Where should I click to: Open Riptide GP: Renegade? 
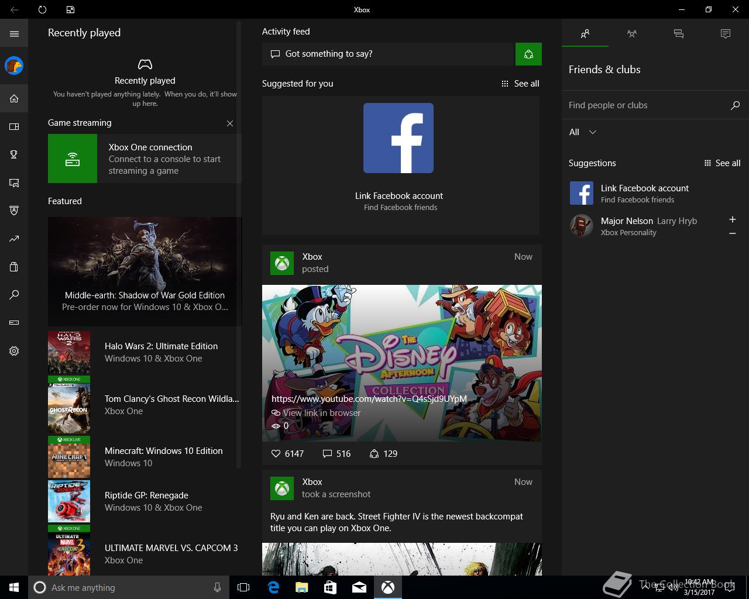pyautogui.click(x=143, y=501)
